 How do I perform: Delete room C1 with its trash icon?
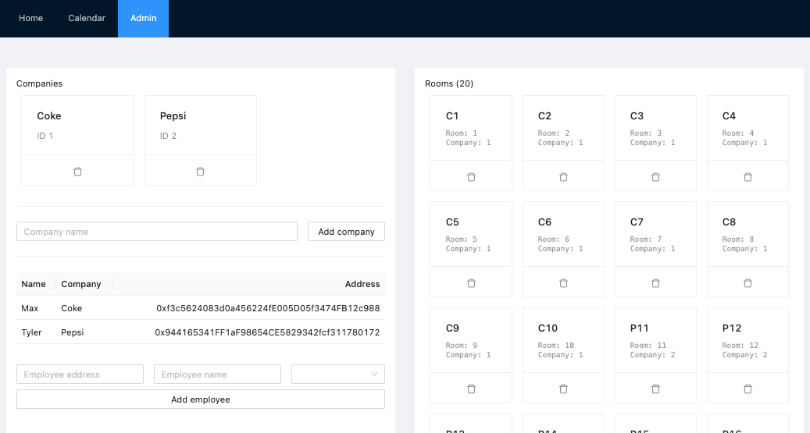click(471, 177)
